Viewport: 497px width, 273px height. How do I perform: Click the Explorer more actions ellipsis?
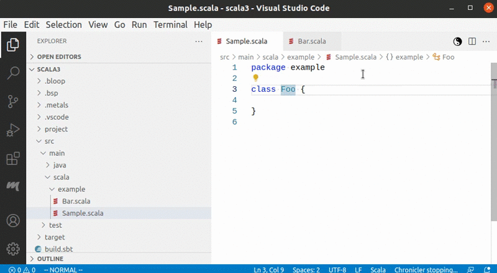point(199,41)
